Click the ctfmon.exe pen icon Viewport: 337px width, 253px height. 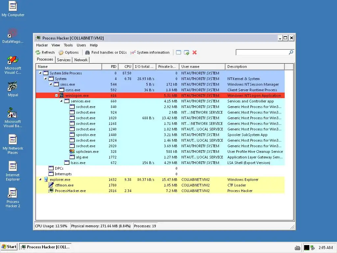click(x=51, y=185)
